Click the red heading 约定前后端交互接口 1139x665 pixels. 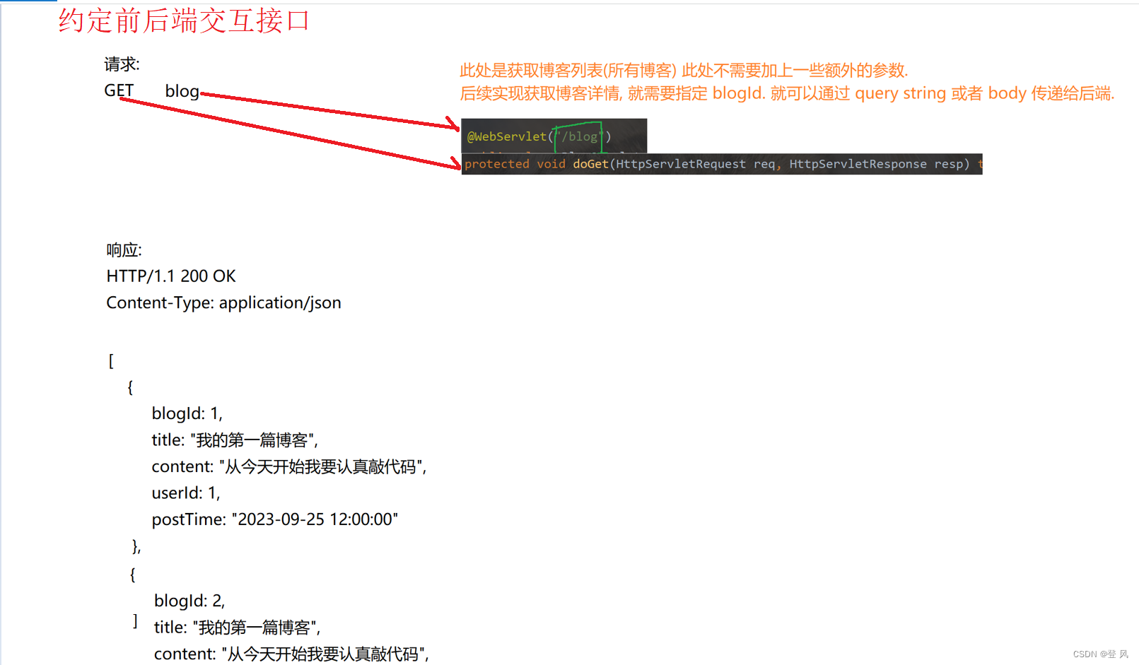184,20
